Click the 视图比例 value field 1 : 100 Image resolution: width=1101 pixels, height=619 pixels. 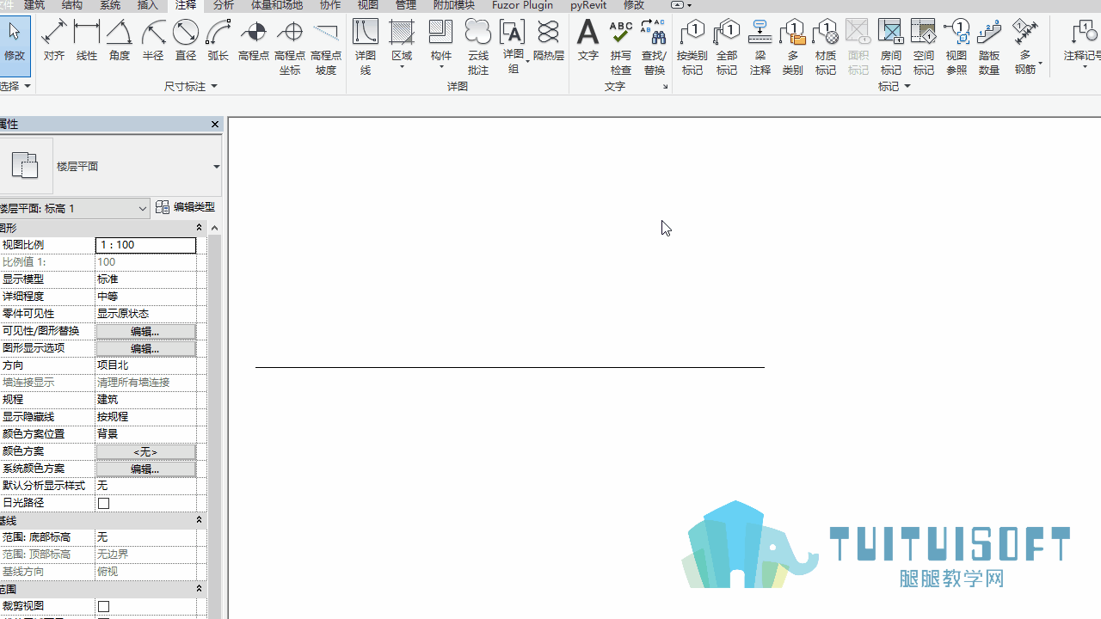pyautogui.click(x=145, y=245)
